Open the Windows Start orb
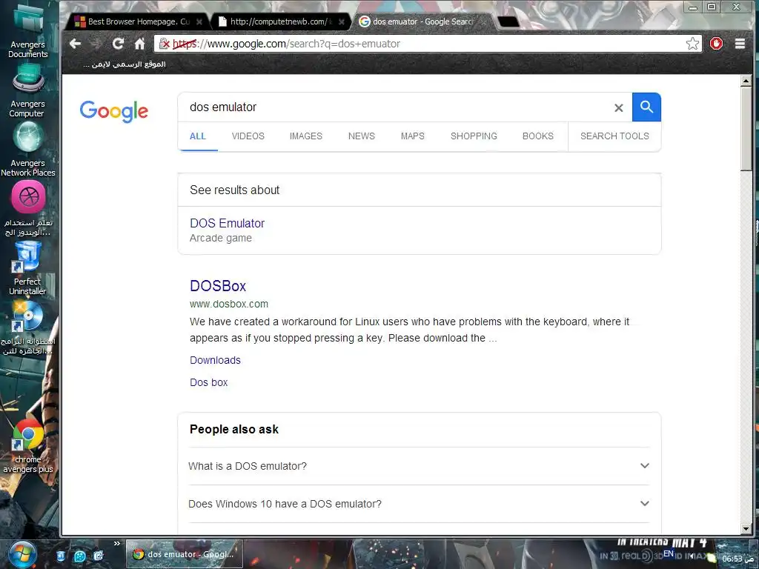The width and height of the screenshot is (759, 569). pos(22,555)
